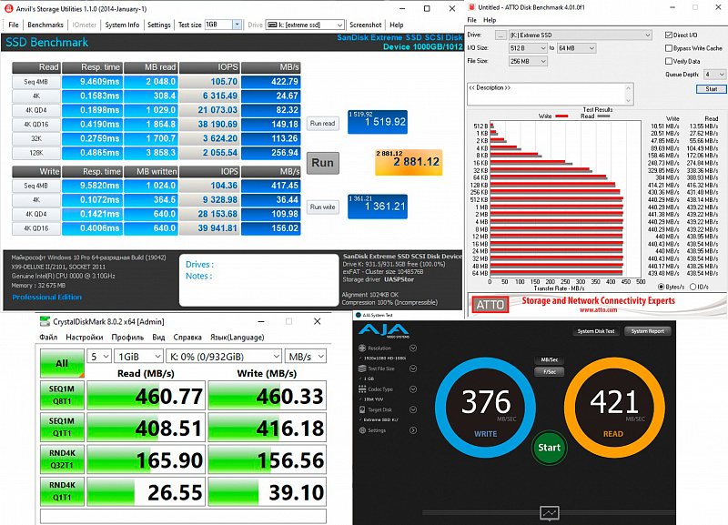Select the IO/s radio button in ATTO
Screen dimensions: 728x525
click(693, 287)
